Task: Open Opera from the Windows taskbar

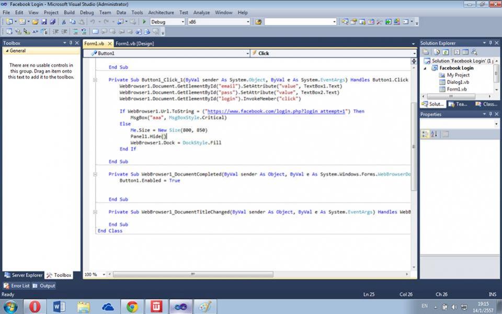Action: (35, 307)
